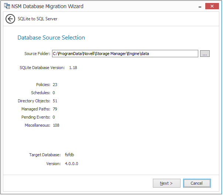
Task: Click the Miscellaneous label
Action: (37, 125)
